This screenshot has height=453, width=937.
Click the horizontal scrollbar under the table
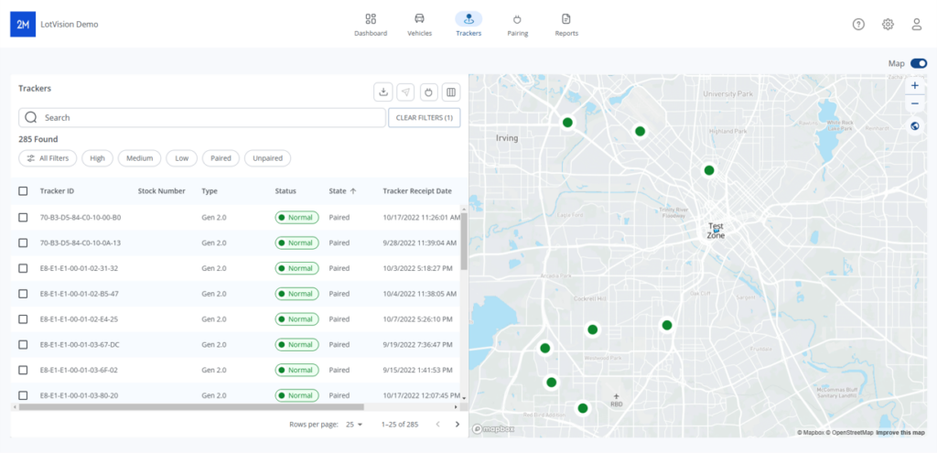tap(236, 407)
